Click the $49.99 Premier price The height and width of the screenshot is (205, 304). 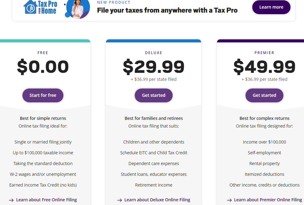coord(264,67)
